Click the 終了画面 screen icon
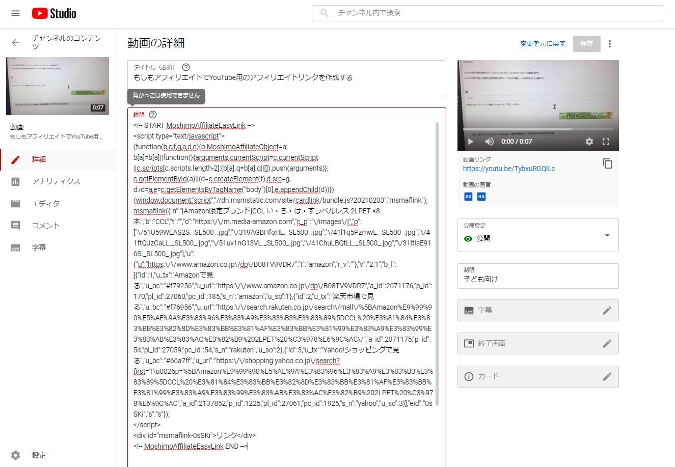This screenshot has height=467, width=675. pyautogui.click(x=469, y=344)
